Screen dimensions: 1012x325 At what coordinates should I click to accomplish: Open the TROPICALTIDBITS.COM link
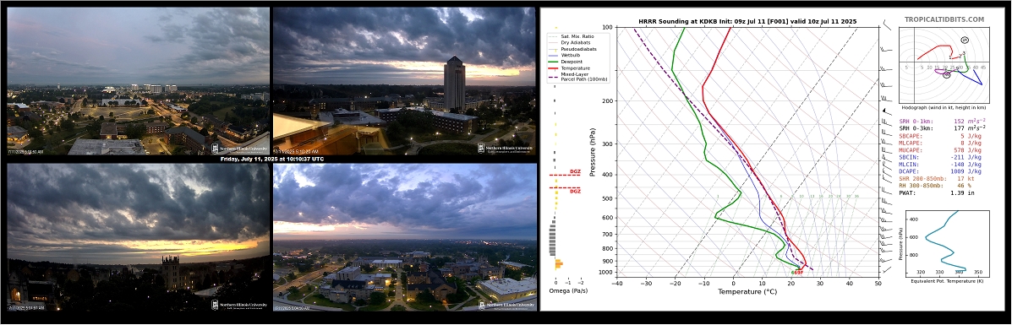944,20
